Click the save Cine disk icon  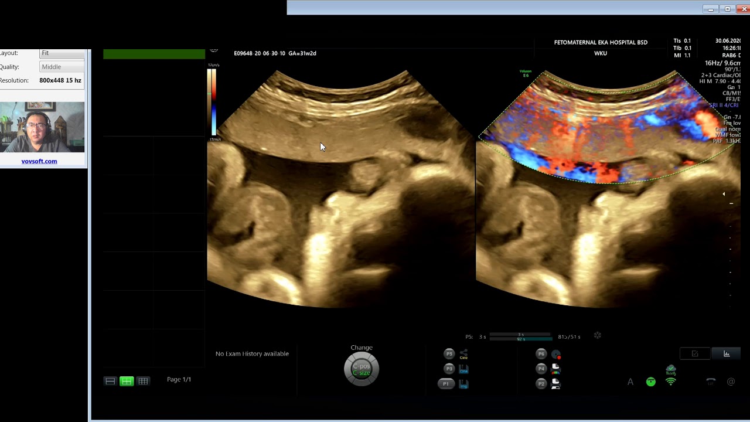click(x=463, y=369)
